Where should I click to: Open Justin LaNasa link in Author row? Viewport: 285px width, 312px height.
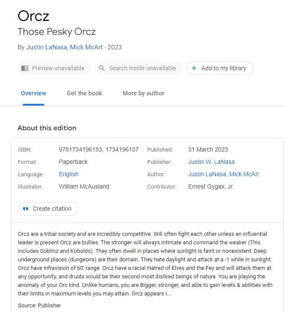[x=207, y=174]
